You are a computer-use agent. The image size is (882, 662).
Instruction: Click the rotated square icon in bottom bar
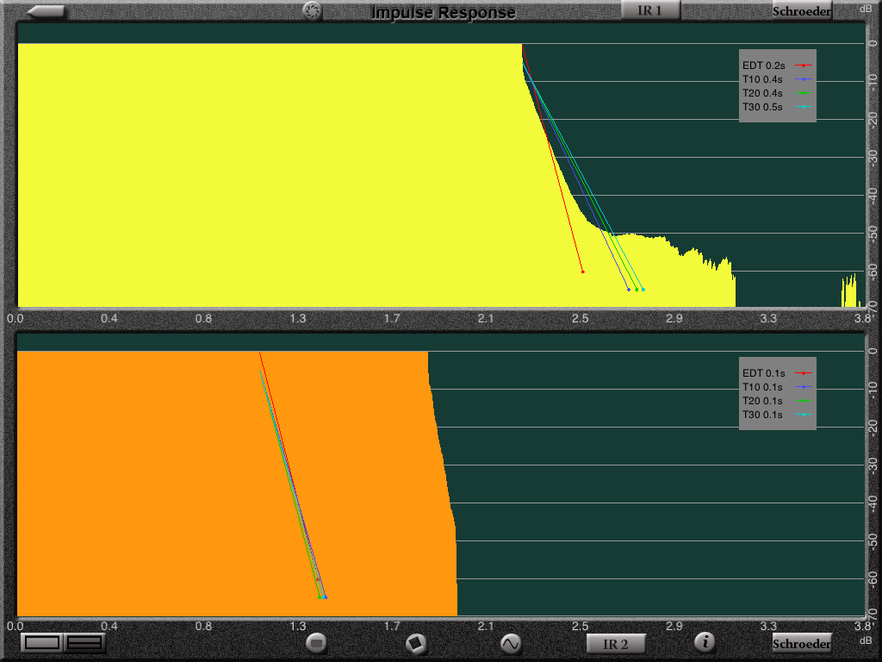(416, 643)
